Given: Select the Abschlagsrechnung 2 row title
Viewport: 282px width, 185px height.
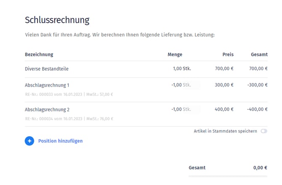Looking at the screenshot, I should click(x=47, y=110).
